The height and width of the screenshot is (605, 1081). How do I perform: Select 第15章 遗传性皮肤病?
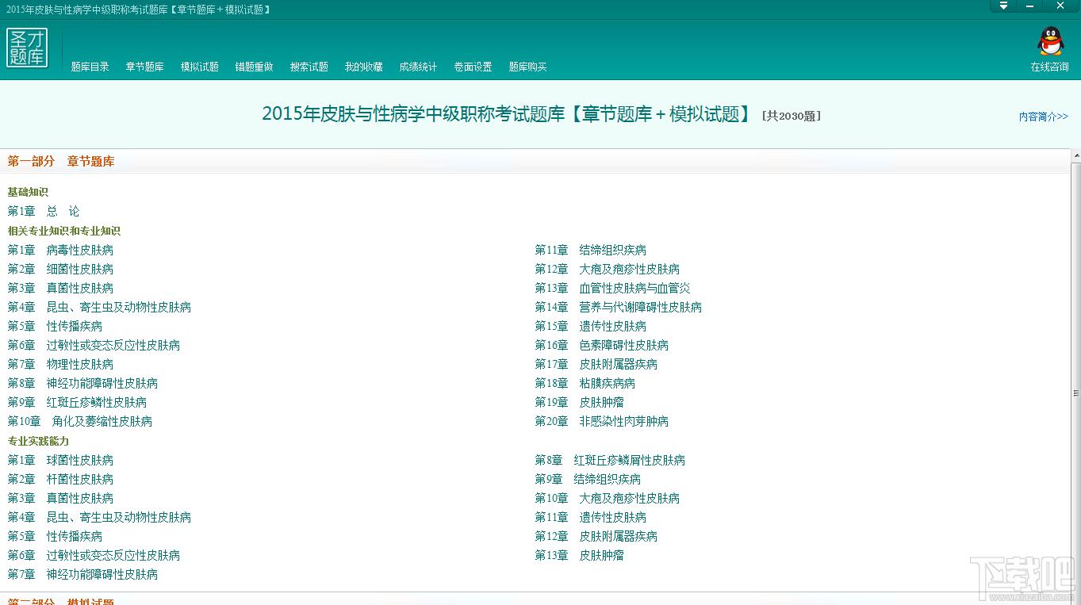click(591, 327)
